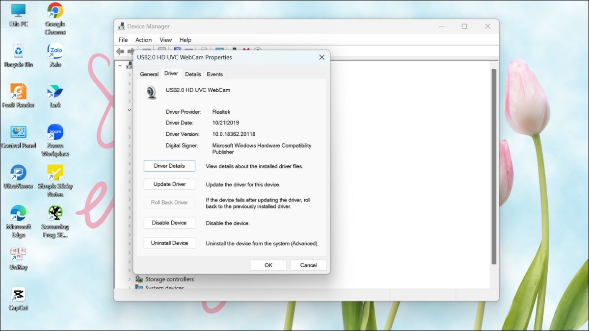589x331 pixels.
Task: Launch Zoom Workplace shortcut
Action: point(55,141)
